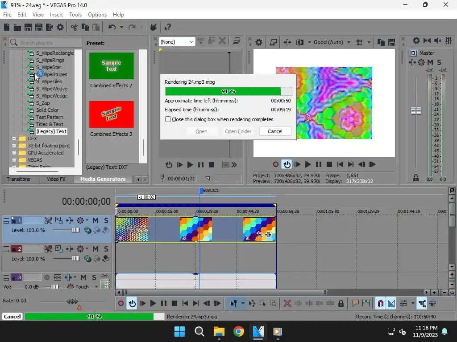Undo the last action

point(112,27)
